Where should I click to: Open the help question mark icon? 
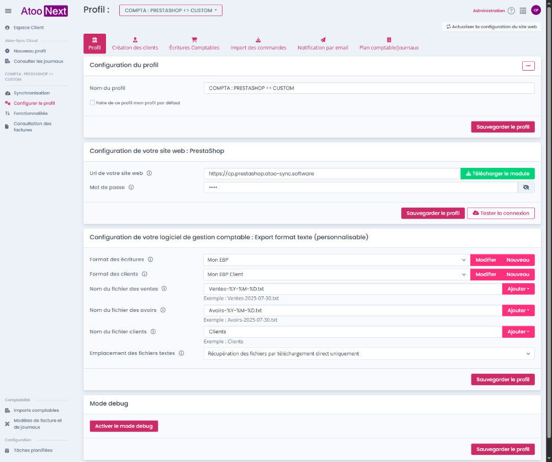[511, 10]
